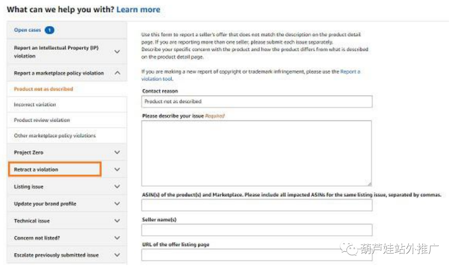Click the Open cases count badge
The image size is (454, 269).
click(x=49, y=30)
